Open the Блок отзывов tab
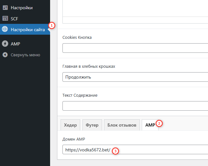 (x=122, y=125)
